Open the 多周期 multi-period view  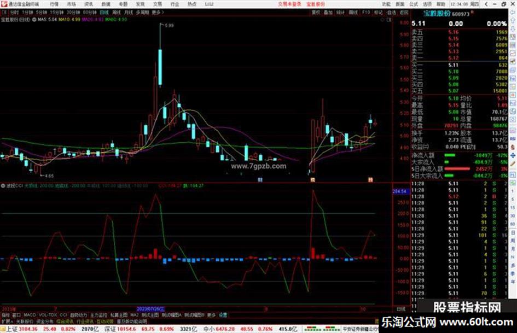pyautogui.click(x=142, y=12)
